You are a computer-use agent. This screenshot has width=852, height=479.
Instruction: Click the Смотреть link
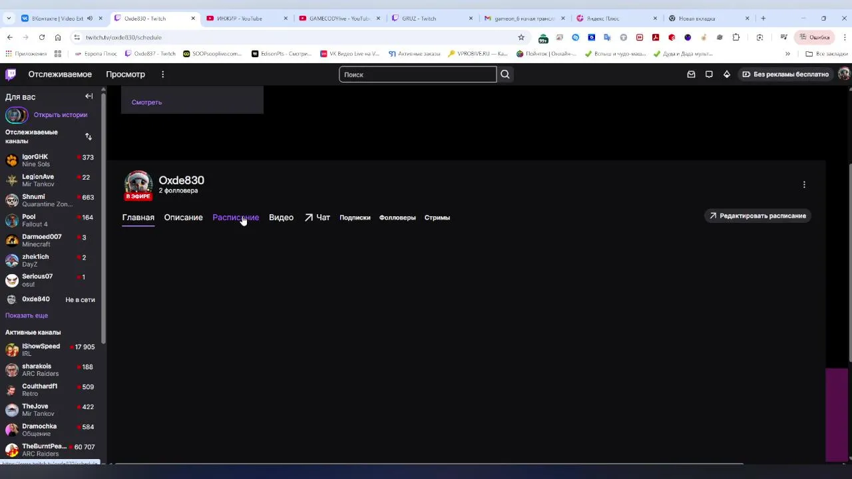tap(146, 102)
